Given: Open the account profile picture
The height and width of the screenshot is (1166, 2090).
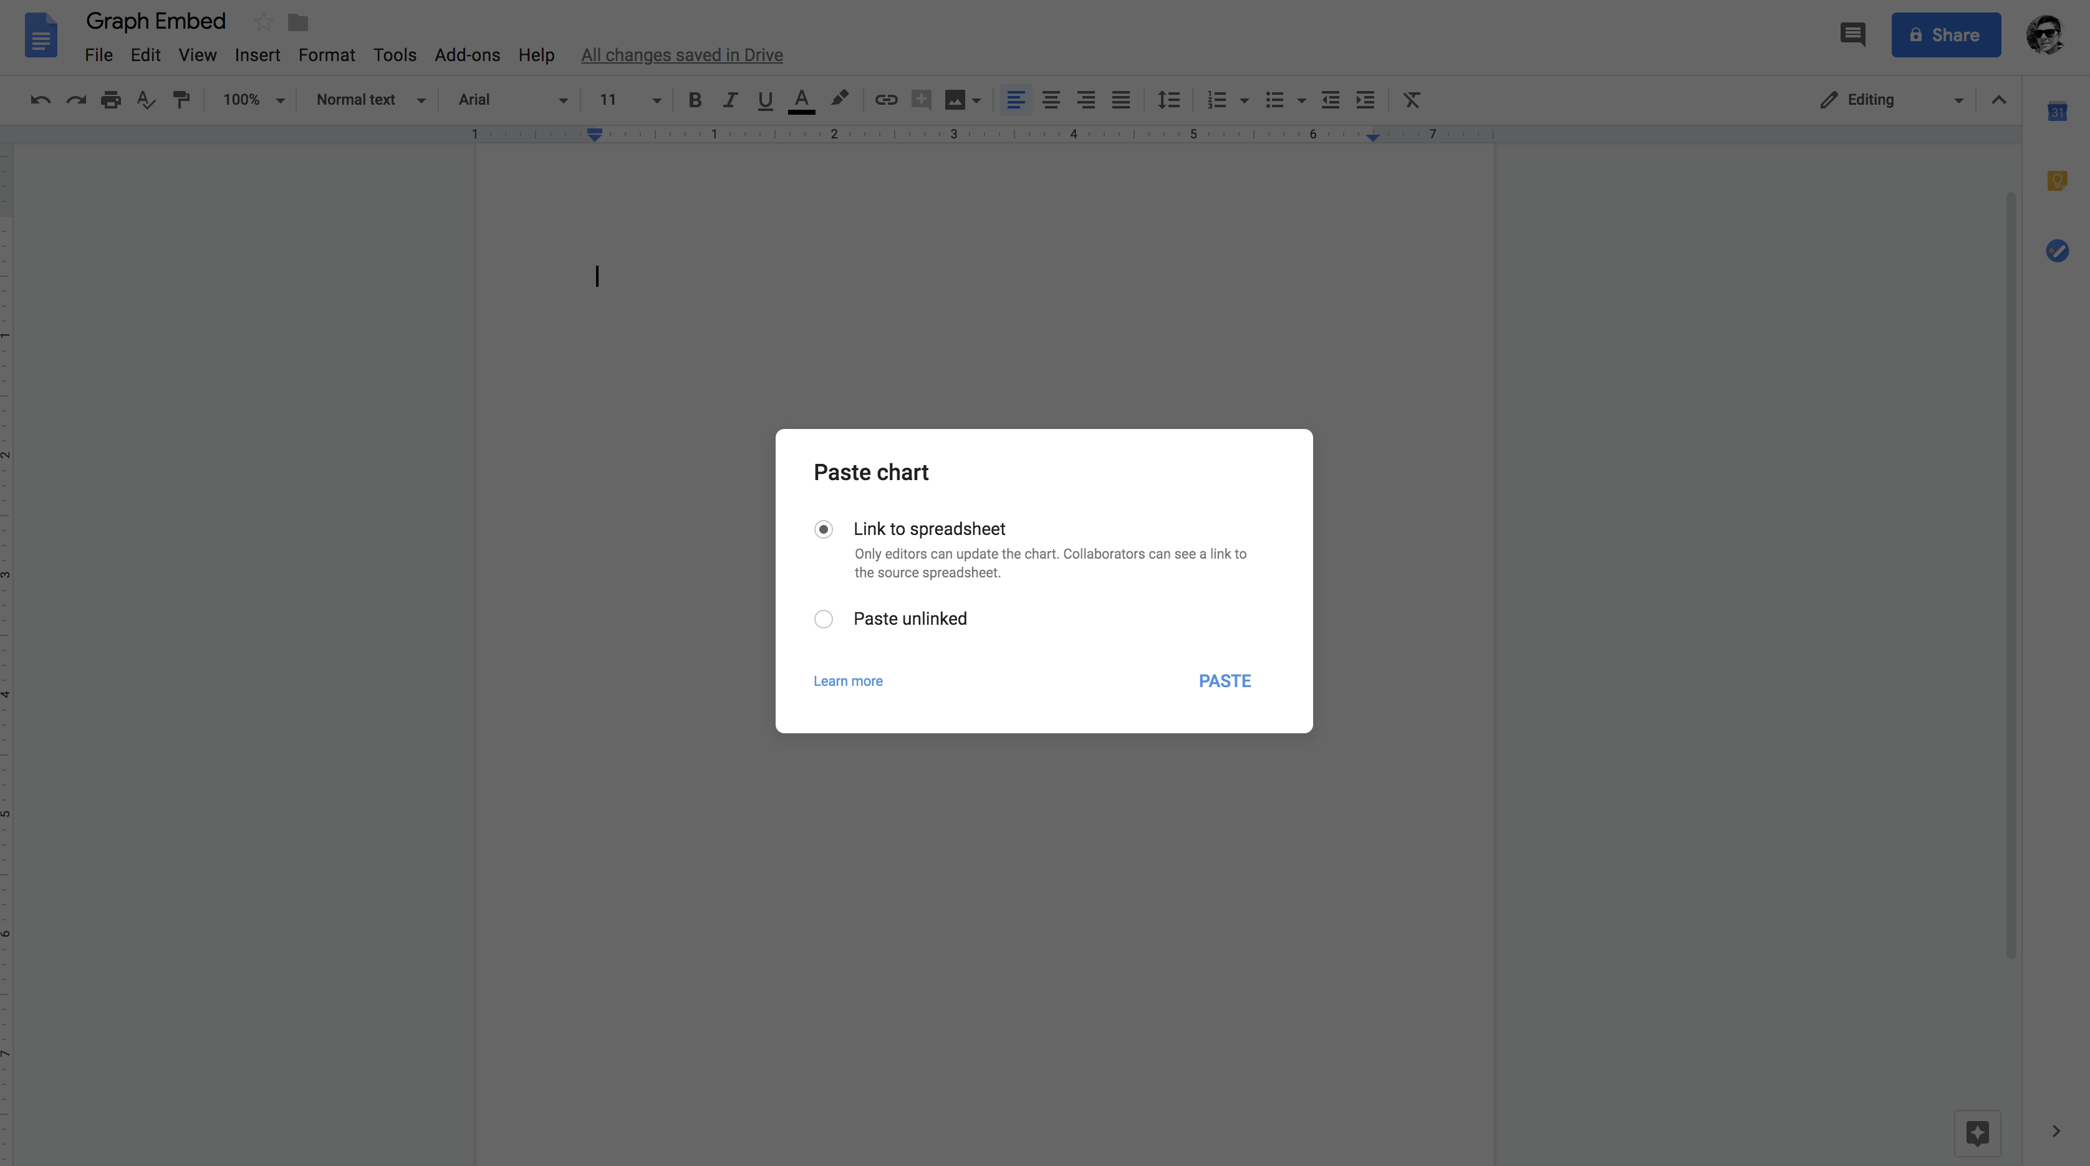Looking at the screenshot, I should (x=2045, y=35).
